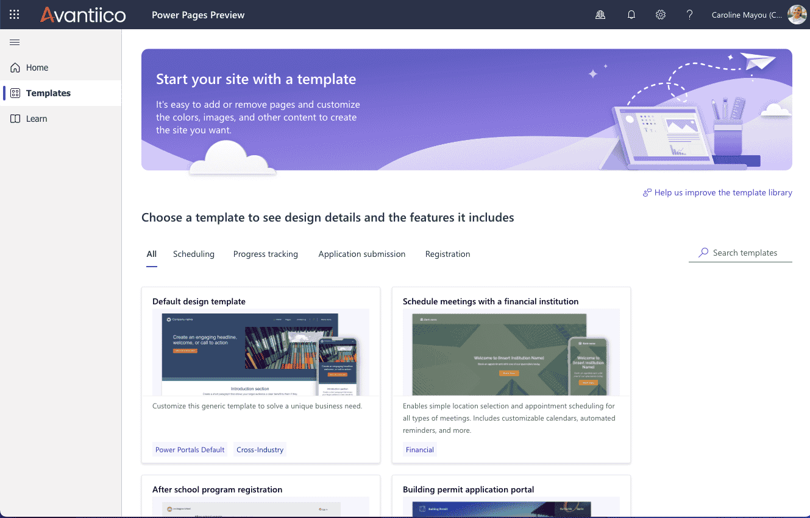
Task: Click the Avantiico logo
Action: point(83,15)
